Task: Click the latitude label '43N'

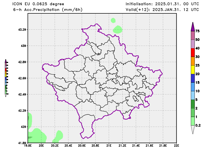Action: tap(24, 46)
